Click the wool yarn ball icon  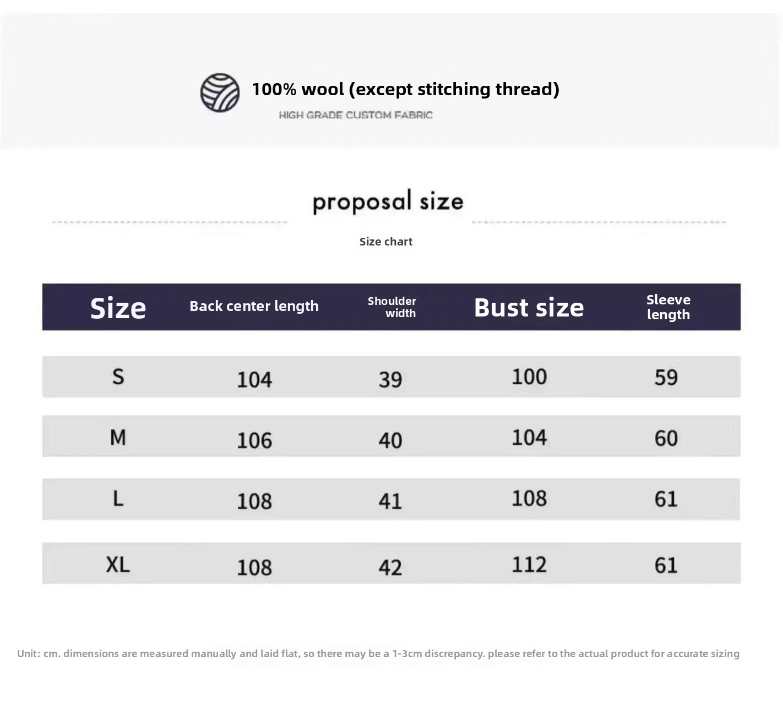pyautogui.click(x=220, y=92)
